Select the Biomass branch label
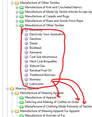The height and width of the screenshot is (117, 92). [x=35, y=79]
